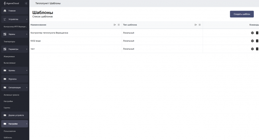Open the Журналы menu item
The width and height of the screenshot is (259, 140).
[15, 79]
